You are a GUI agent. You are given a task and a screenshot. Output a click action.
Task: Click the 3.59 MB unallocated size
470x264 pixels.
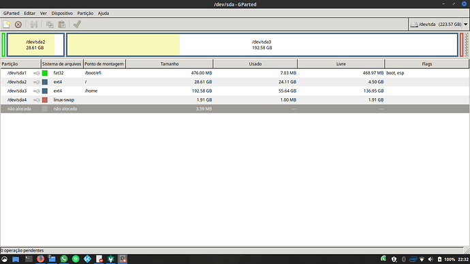(204, 108)
